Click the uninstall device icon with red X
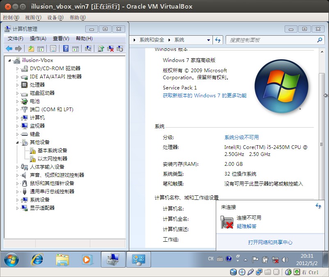Screen dimensions: 329x277 tap(110, 49)
